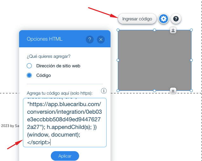Click bottom-center handle of gray box
The height and width of the screenshot is (161, 202).
coord(154,91)
